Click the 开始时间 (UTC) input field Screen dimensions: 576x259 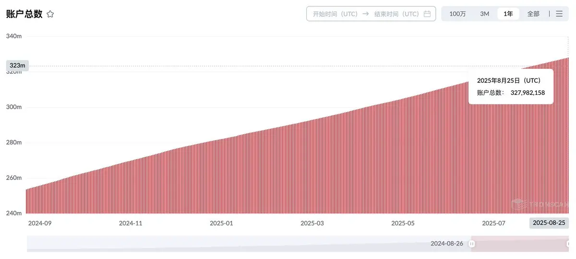click(335, 14)
